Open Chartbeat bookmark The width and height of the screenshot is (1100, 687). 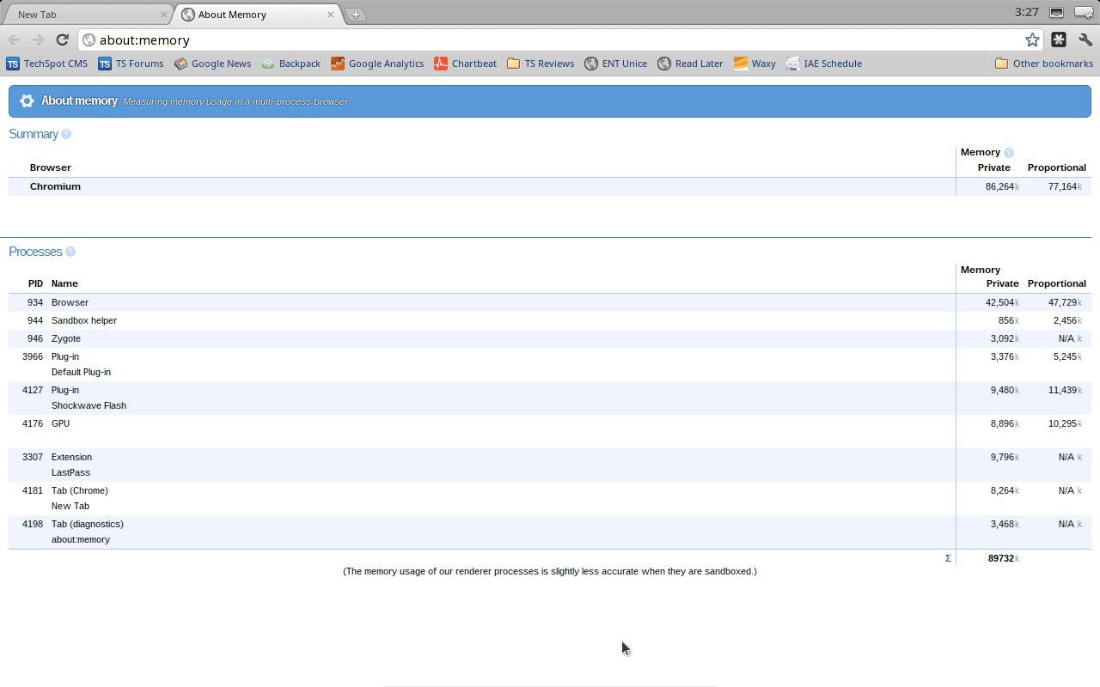[466, 64]
